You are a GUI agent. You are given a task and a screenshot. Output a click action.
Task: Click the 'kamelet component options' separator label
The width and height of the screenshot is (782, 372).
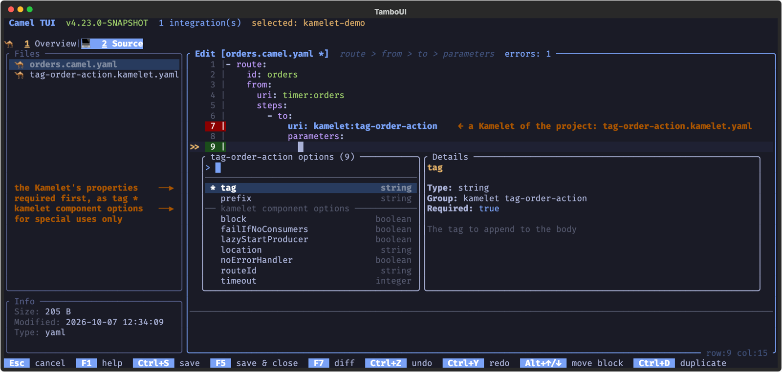[x=285, y=208]
